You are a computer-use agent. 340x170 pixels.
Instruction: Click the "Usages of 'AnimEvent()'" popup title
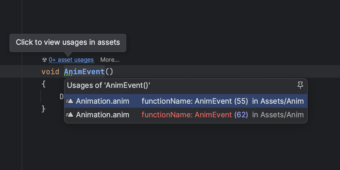pyautogui.click(x=109, y=85)
